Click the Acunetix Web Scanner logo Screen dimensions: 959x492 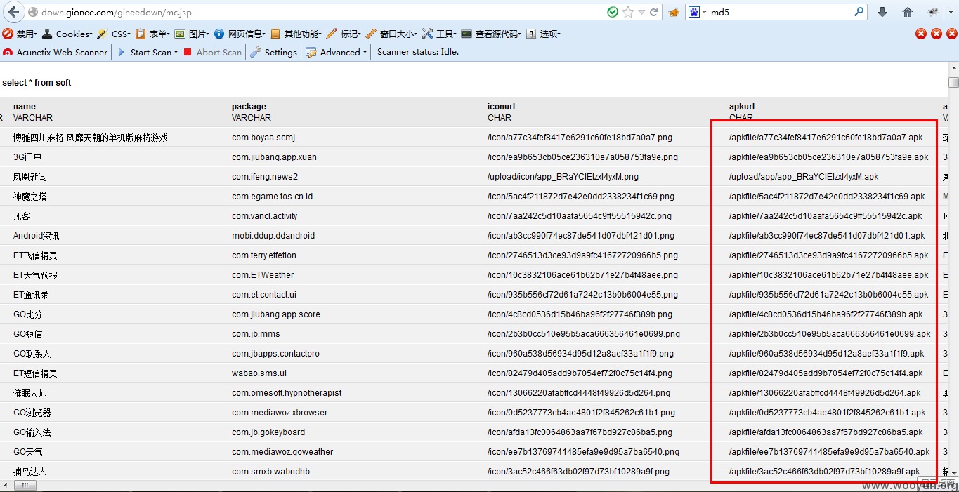click(x=56, y=52)
